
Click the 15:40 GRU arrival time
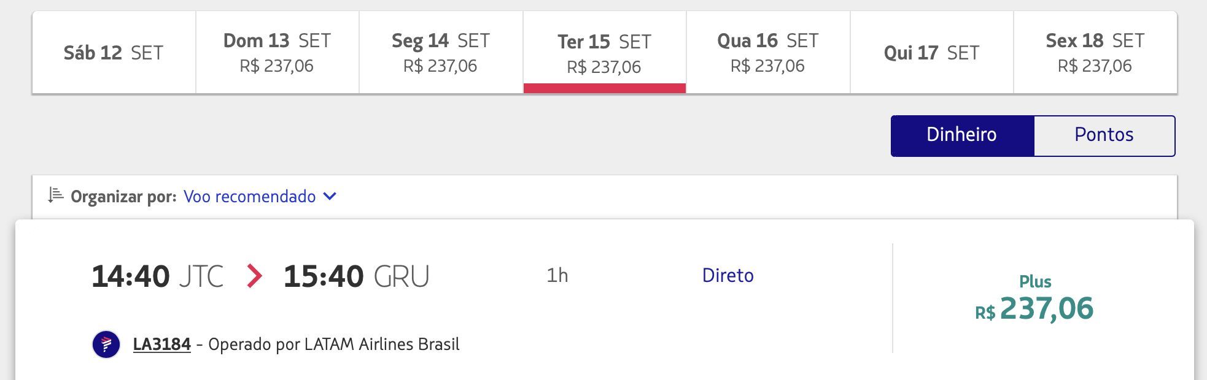coord(356,276)
